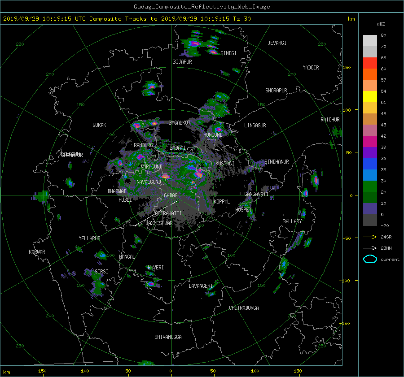Screen dimensions: 404x377
Task: Click the HAVERI city label
Action: (x=156, y=268)
